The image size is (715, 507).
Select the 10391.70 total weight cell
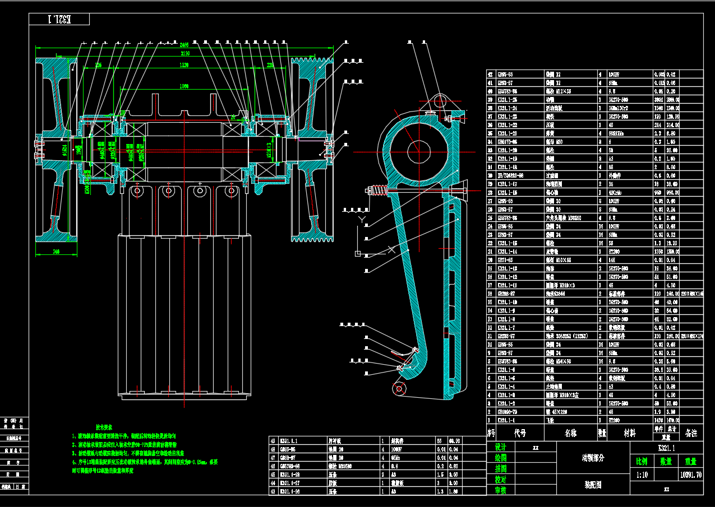point(690,475)
